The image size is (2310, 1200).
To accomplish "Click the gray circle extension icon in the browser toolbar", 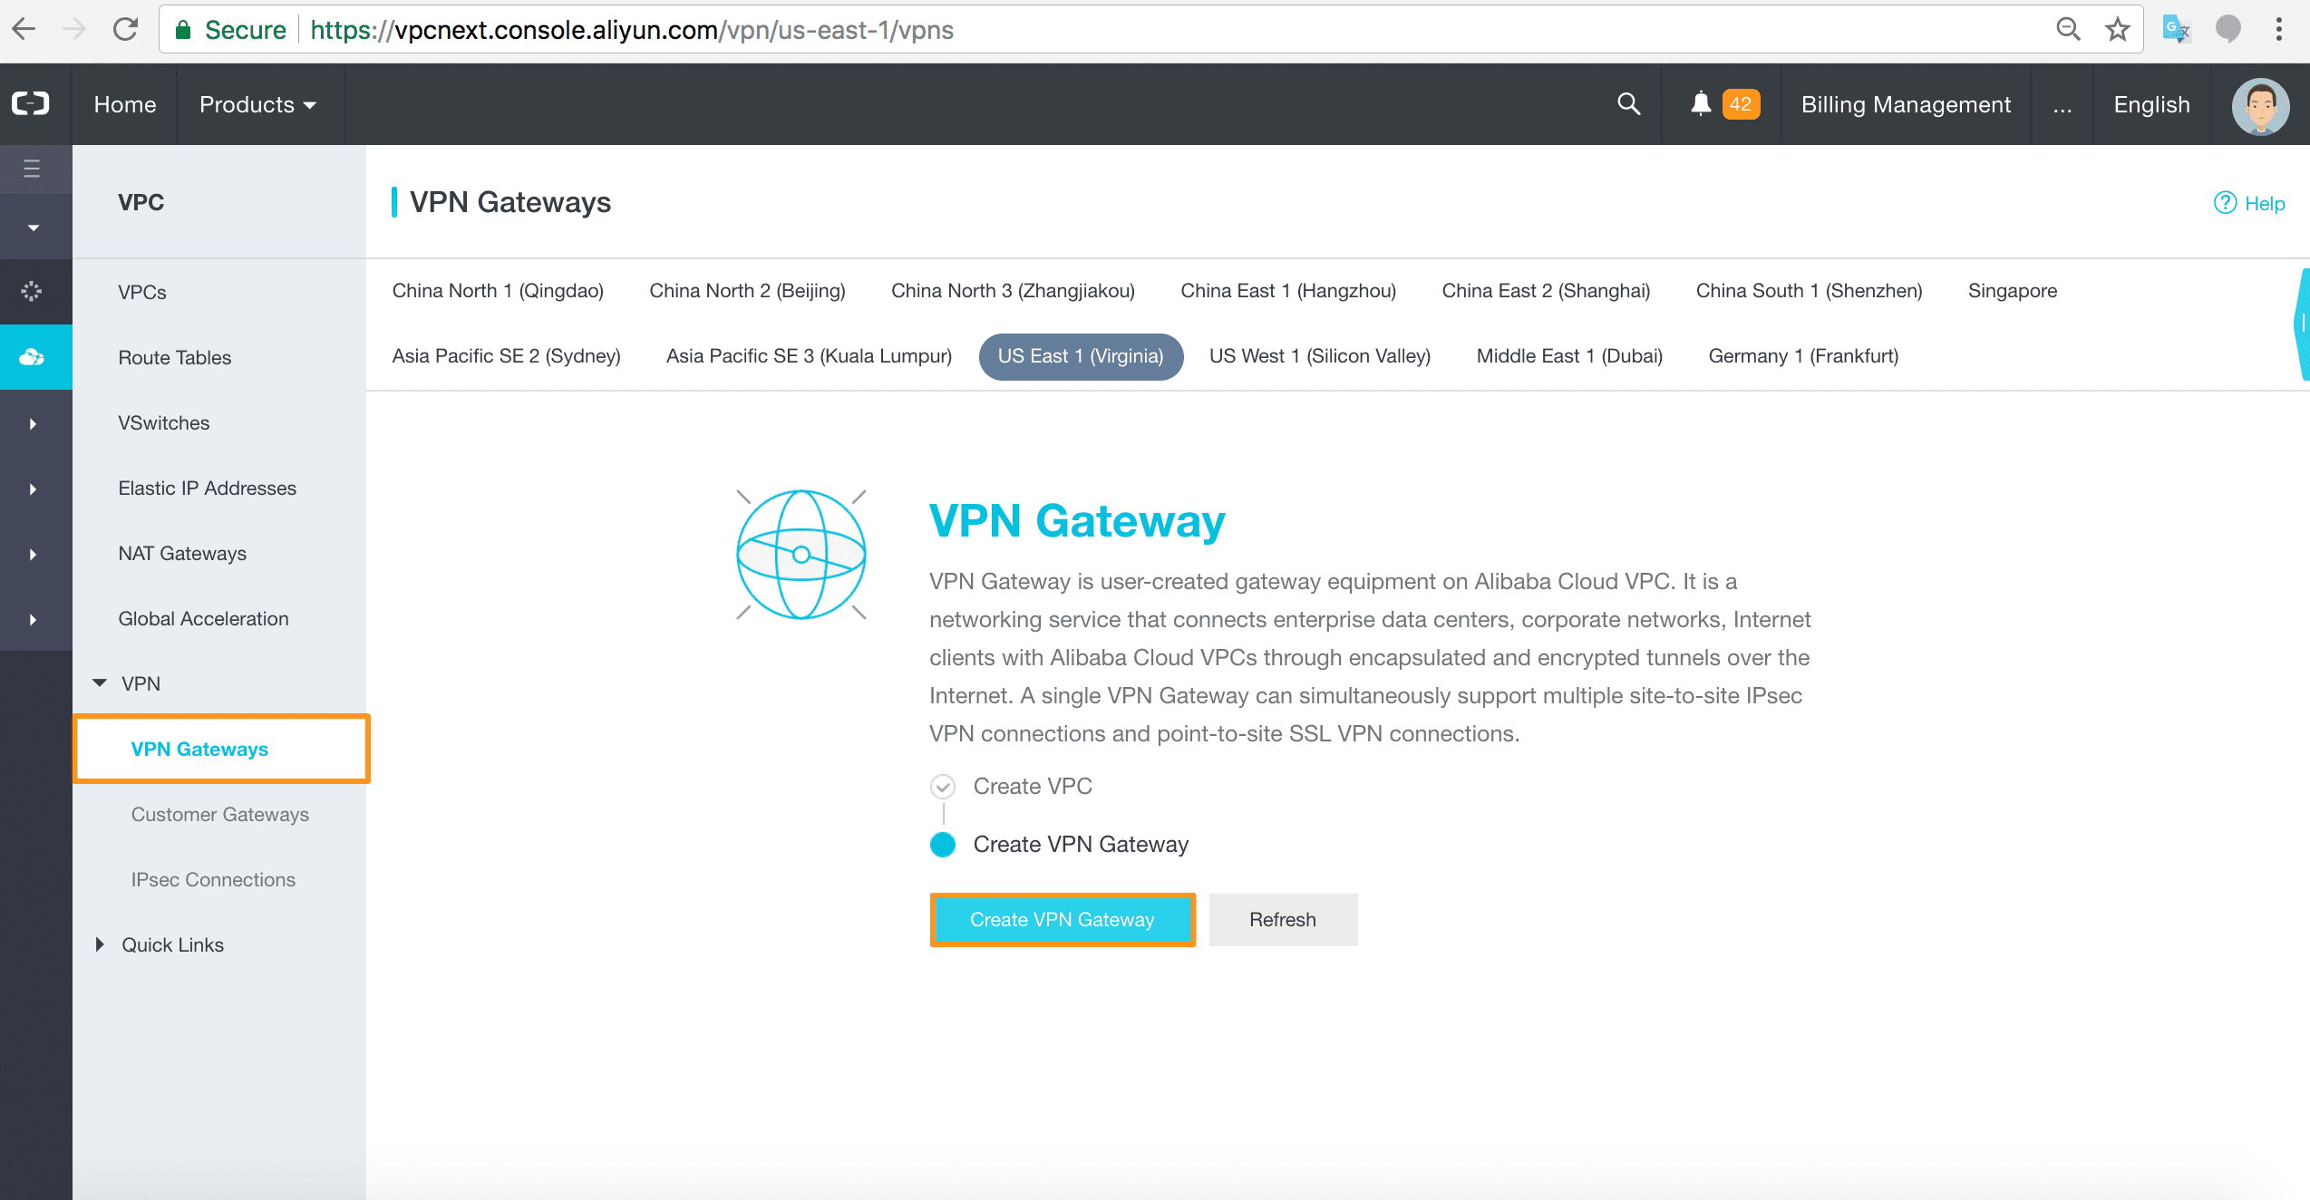I will [2227, 29].
